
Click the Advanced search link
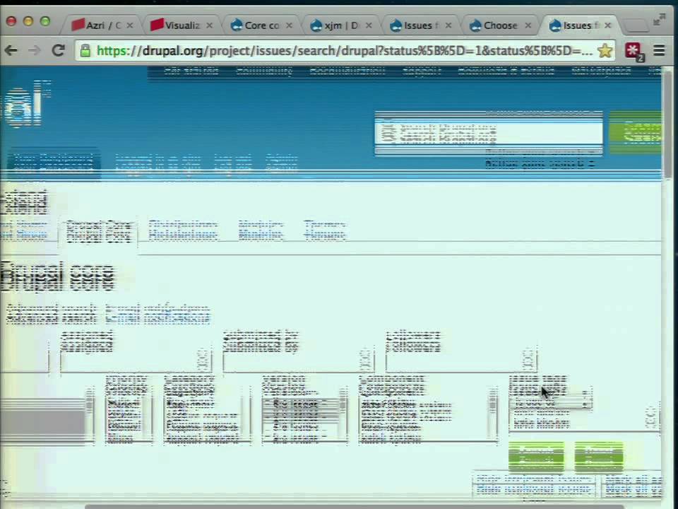point(51,315)
